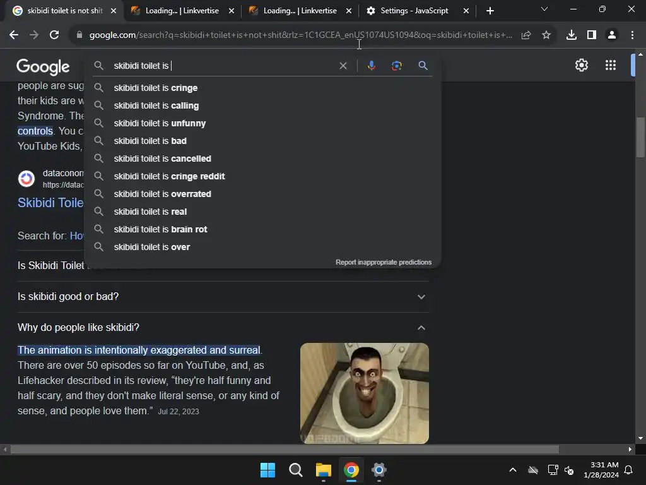The height and width of the screenshot is (485, 646).
Task: Click the Chrome taskbar icon
Action: click(351, 470)
